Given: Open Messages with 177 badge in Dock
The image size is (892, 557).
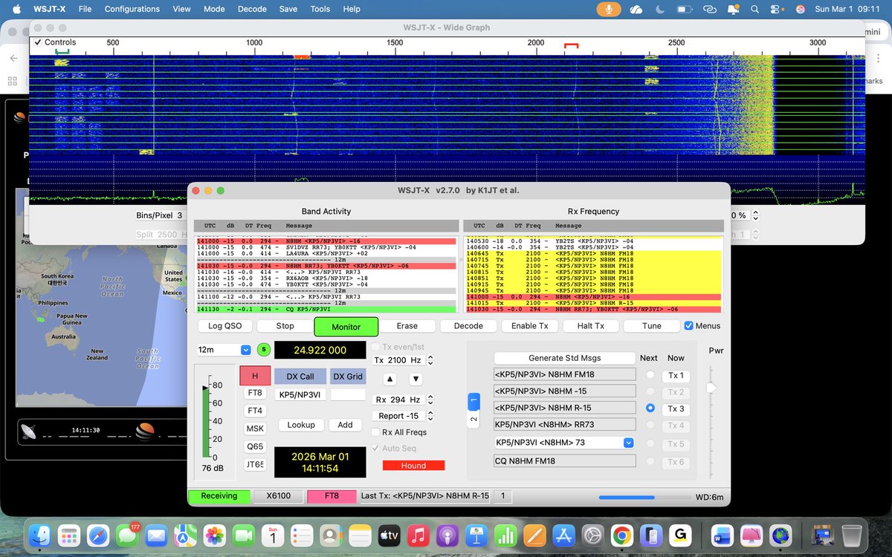Looking at the screenshot, I should click(x=127, y=535).
